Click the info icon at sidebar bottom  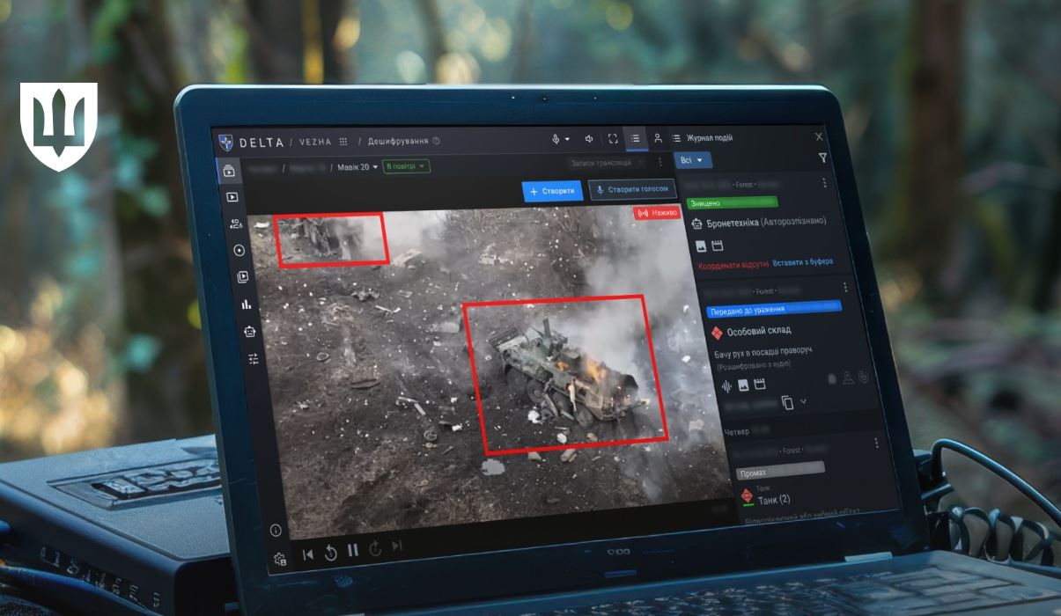275,530
